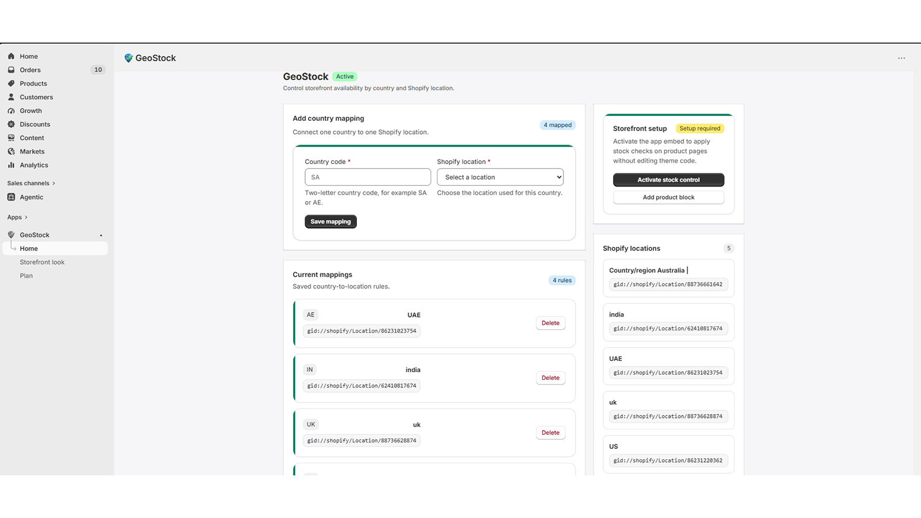921x518 pixels.
Task: Go to Products page
Action: point(33,83)
